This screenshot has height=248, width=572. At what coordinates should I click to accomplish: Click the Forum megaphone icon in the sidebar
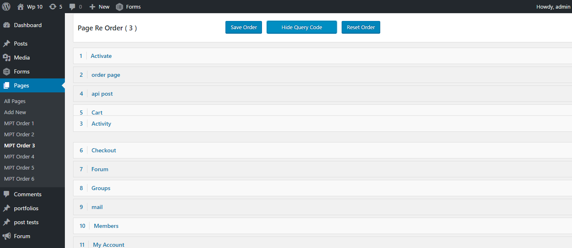7,236
